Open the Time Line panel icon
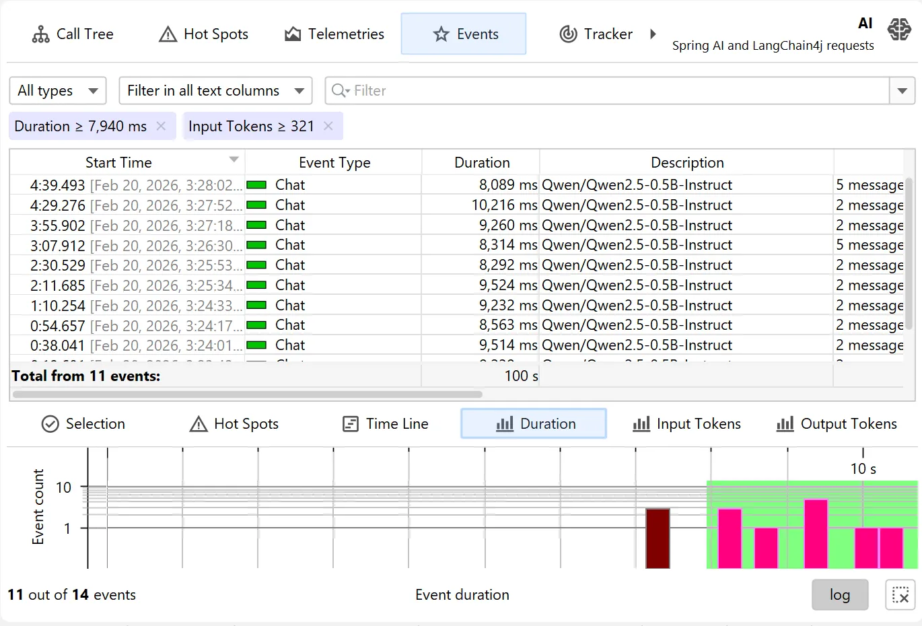 point(351,424)
